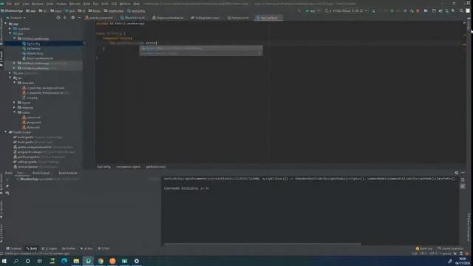Viewport: 473px width, 266px height.
Task: Click the select opened file target icon
Action: point(58,18)
